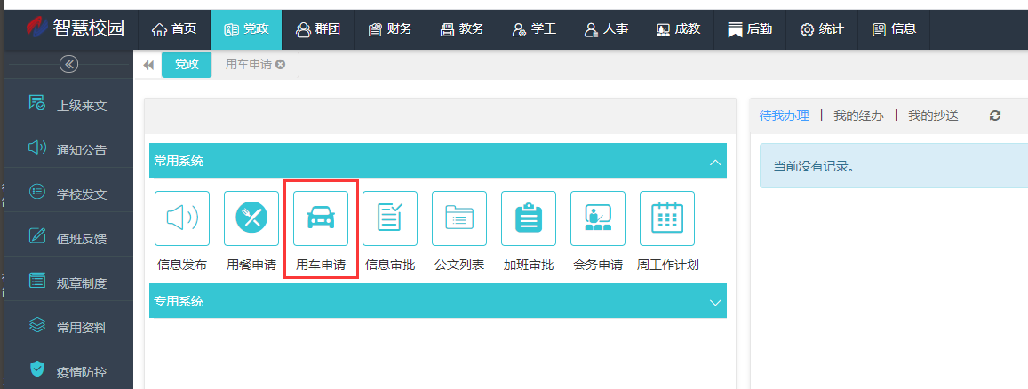The width and height of the screenshot is (1028, 389).
Task: Select 教务 in top navigation
Action: (463, 29)
